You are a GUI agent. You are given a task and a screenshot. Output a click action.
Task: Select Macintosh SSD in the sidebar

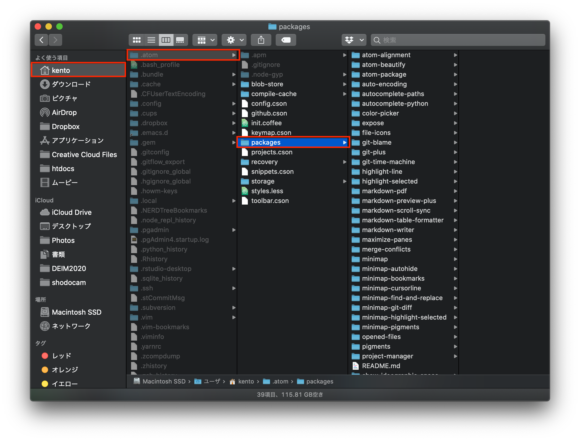pyautogui.click(x=78, y=312)
